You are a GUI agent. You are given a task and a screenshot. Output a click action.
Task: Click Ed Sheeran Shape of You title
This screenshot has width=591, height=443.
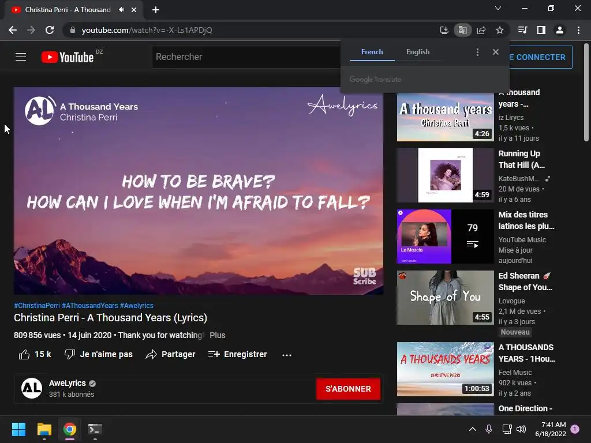click(x=525, y=281)
